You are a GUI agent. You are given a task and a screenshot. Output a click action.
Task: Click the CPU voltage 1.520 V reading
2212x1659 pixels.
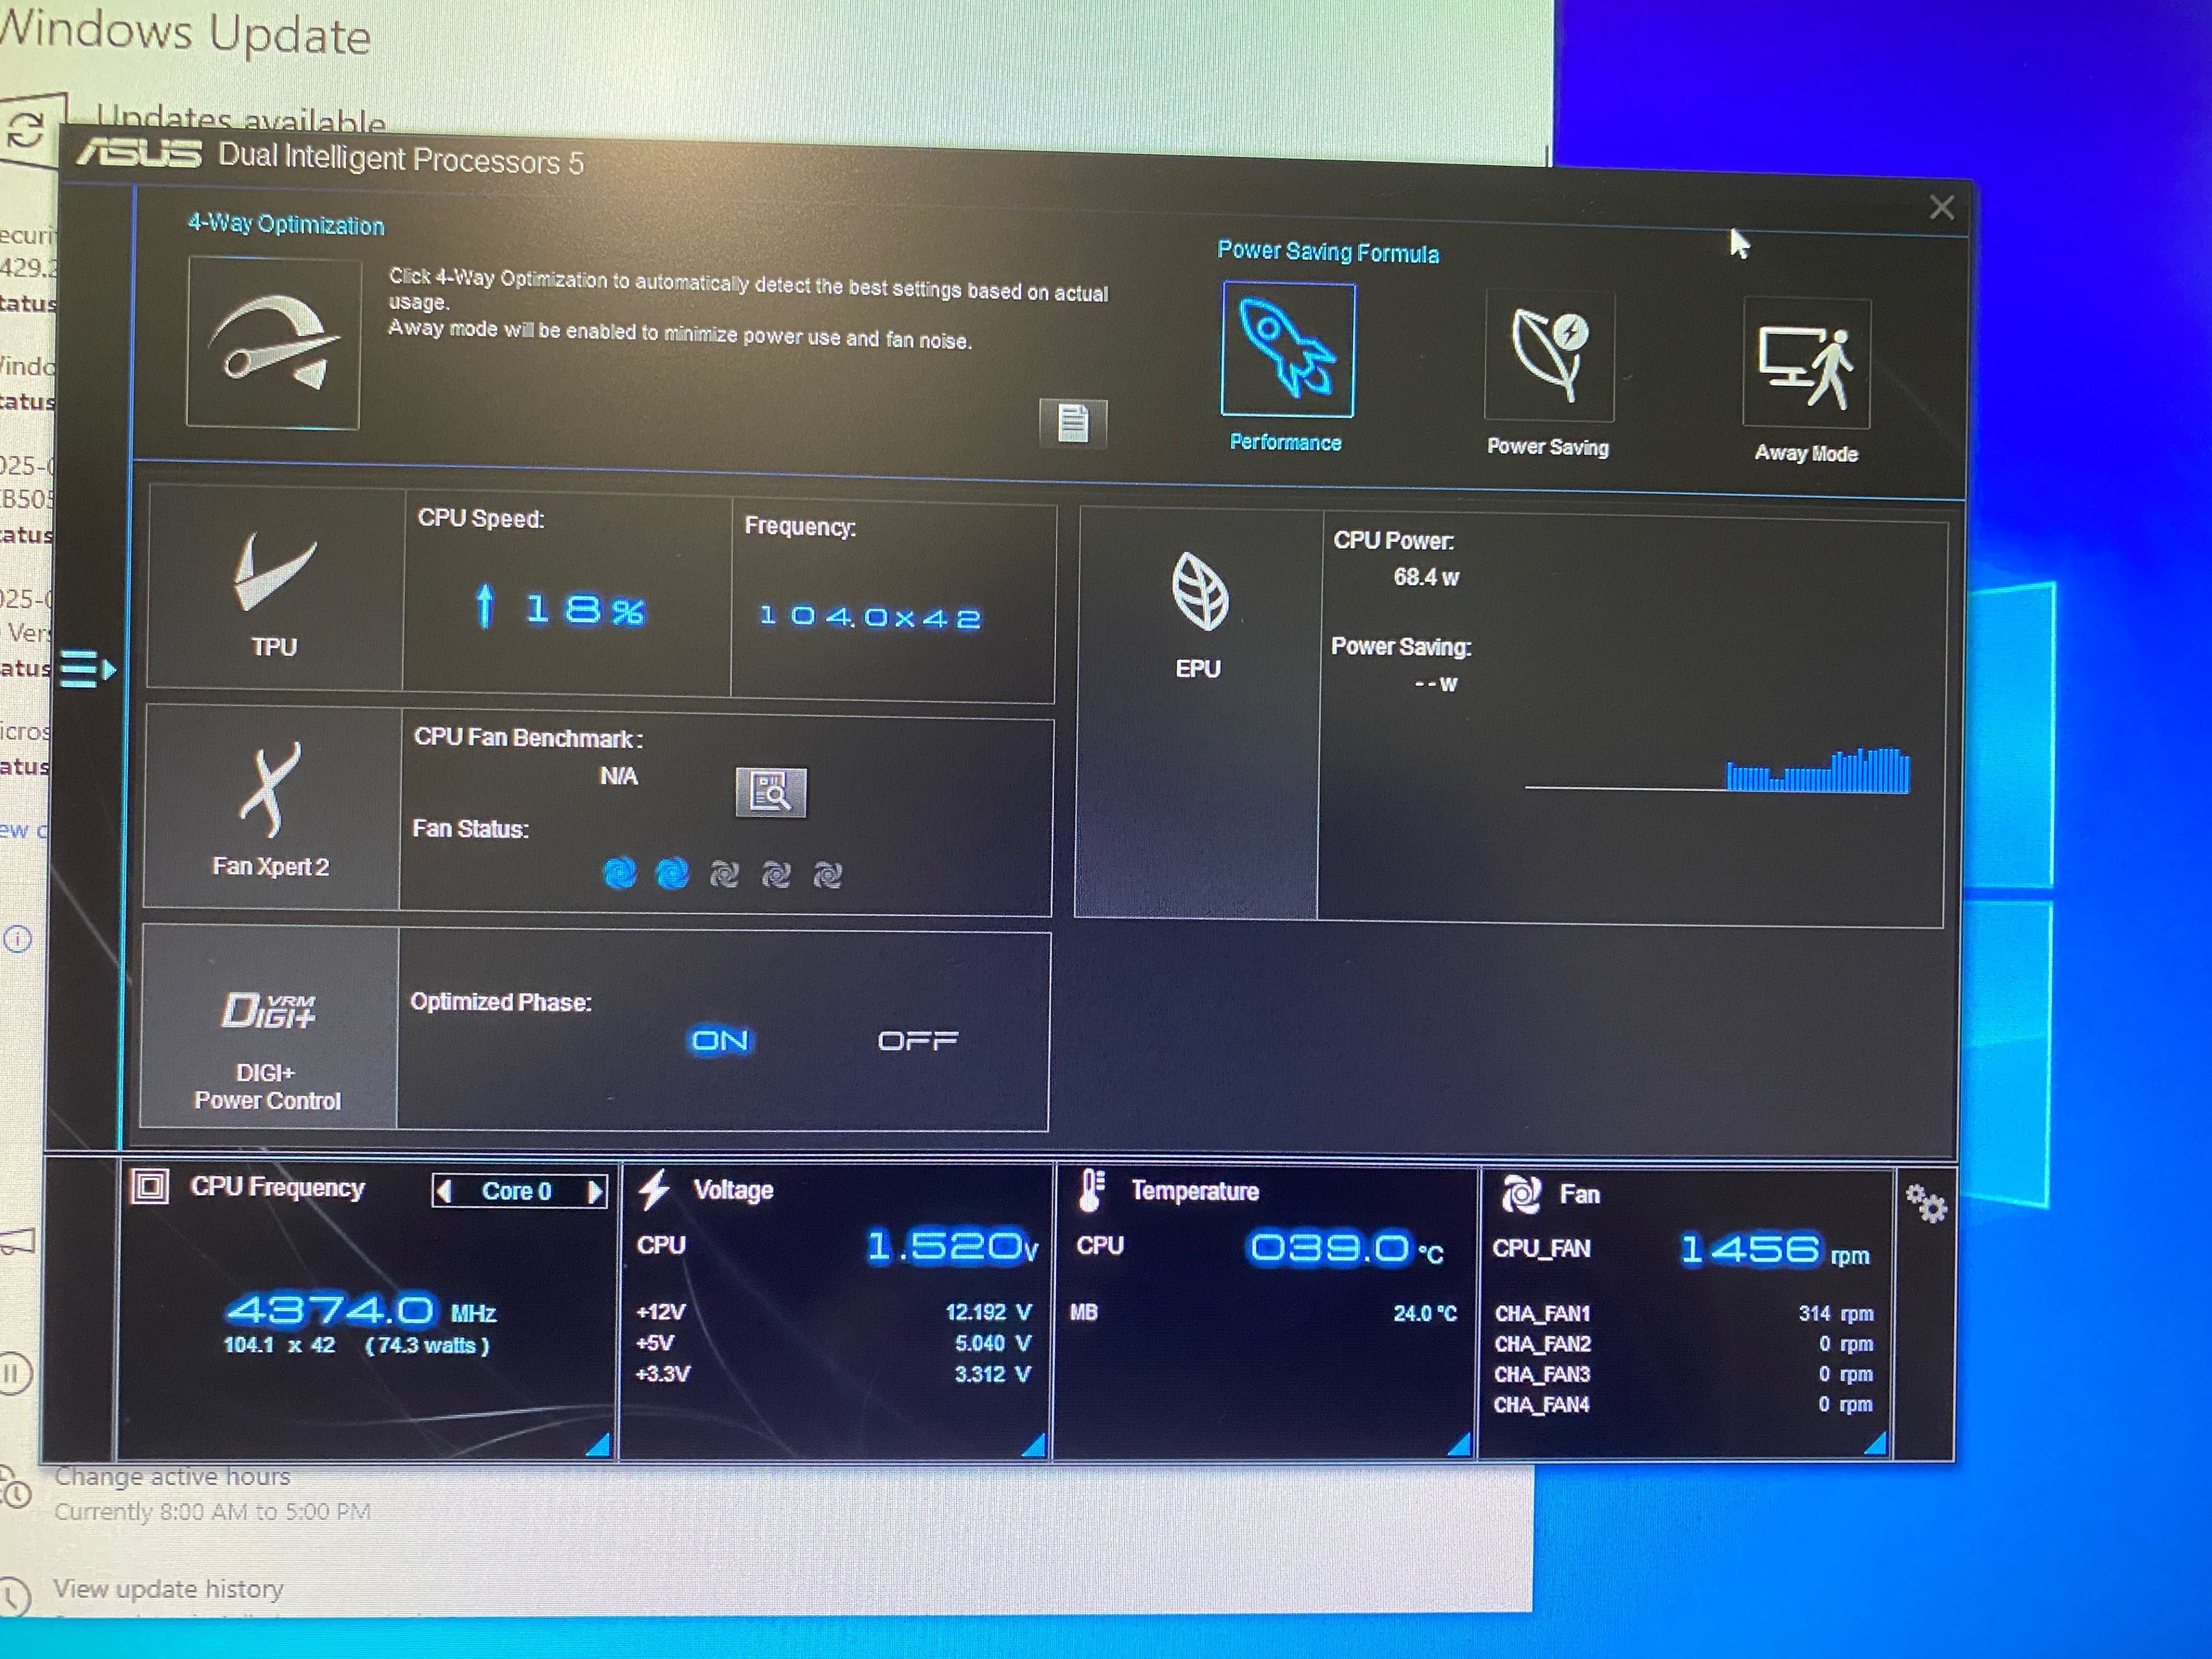coord(952,1246)
